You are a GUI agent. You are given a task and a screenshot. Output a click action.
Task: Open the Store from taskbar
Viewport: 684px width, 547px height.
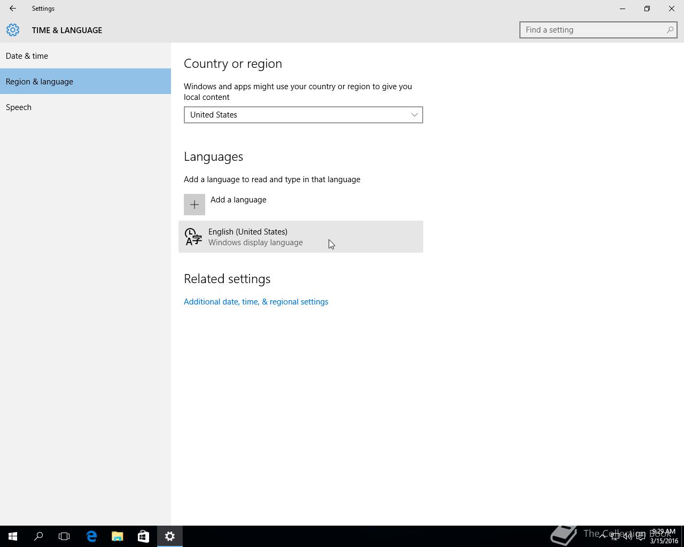coord(143,536)
